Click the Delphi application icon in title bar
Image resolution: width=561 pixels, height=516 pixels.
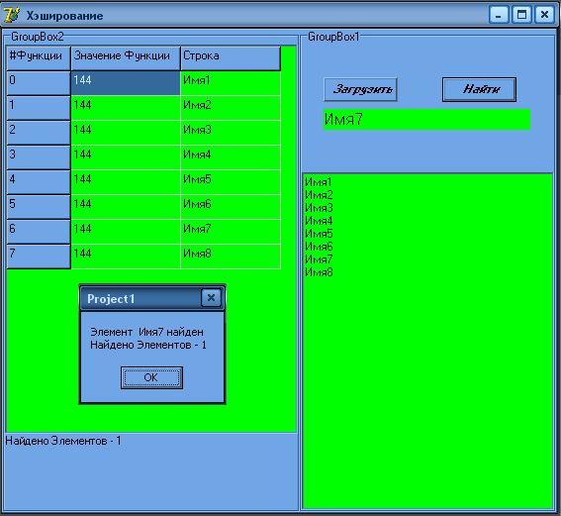[12, 15]
